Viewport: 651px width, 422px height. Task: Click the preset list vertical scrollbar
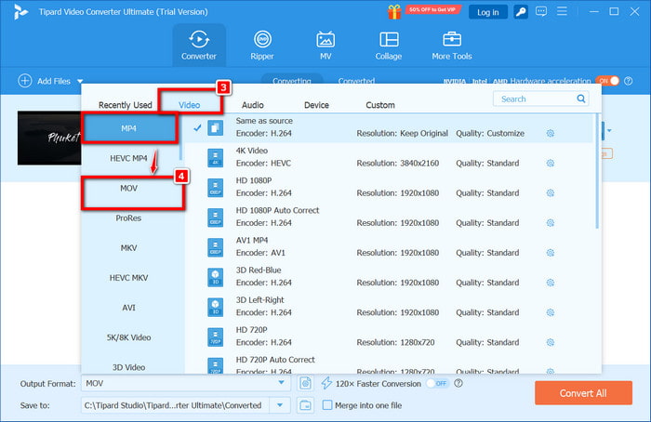click(597, 171)
